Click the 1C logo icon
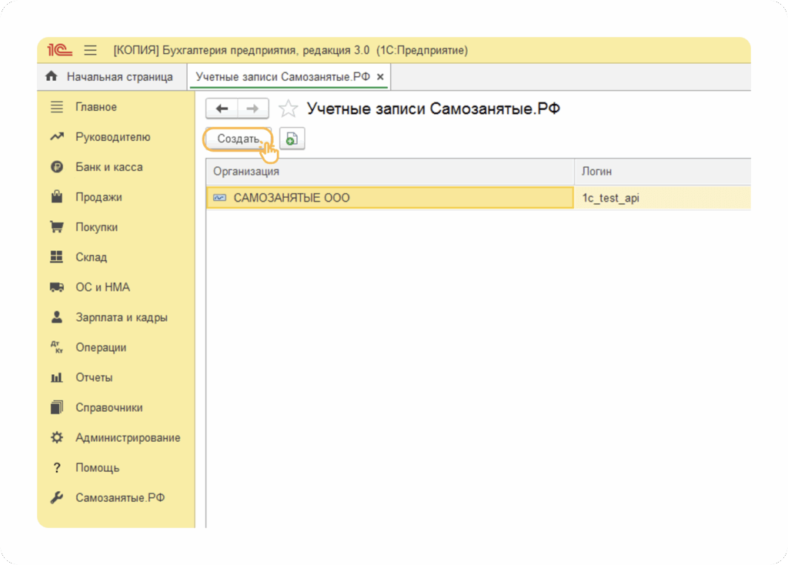The image size is (788, 565). [60, 51]
